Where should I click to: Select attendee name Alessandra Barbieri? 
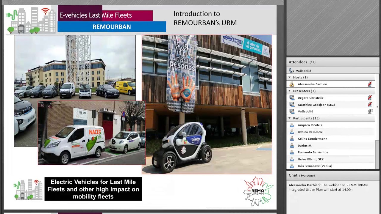312,84
